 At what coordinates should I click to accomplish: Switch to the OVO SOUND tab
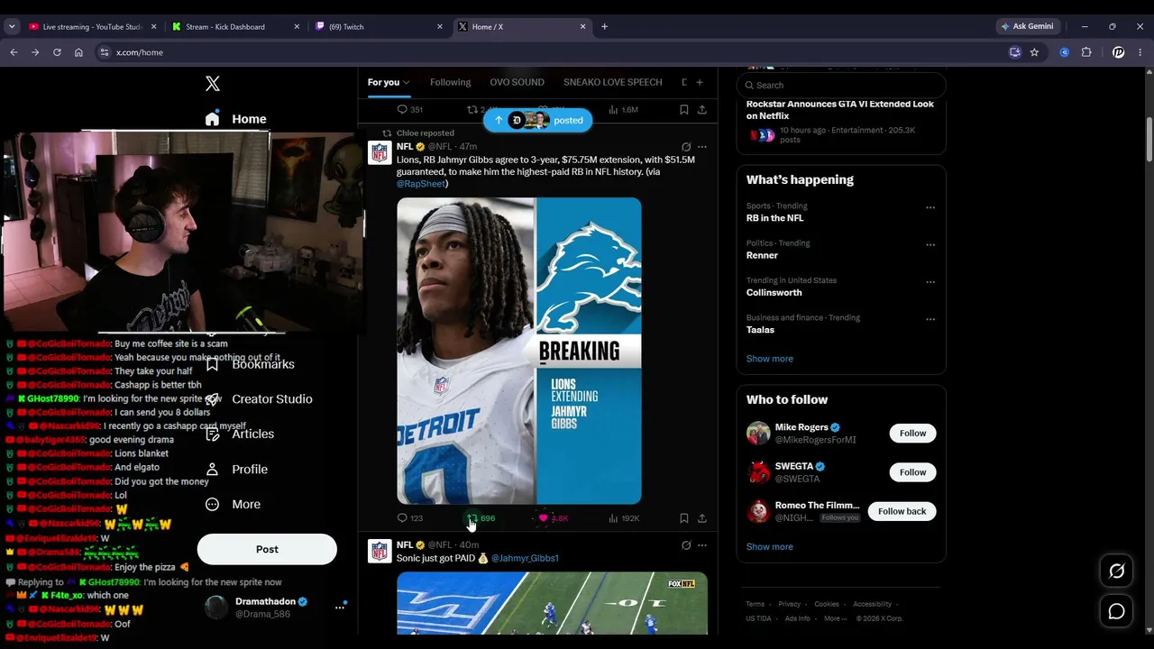coord(517,82)
